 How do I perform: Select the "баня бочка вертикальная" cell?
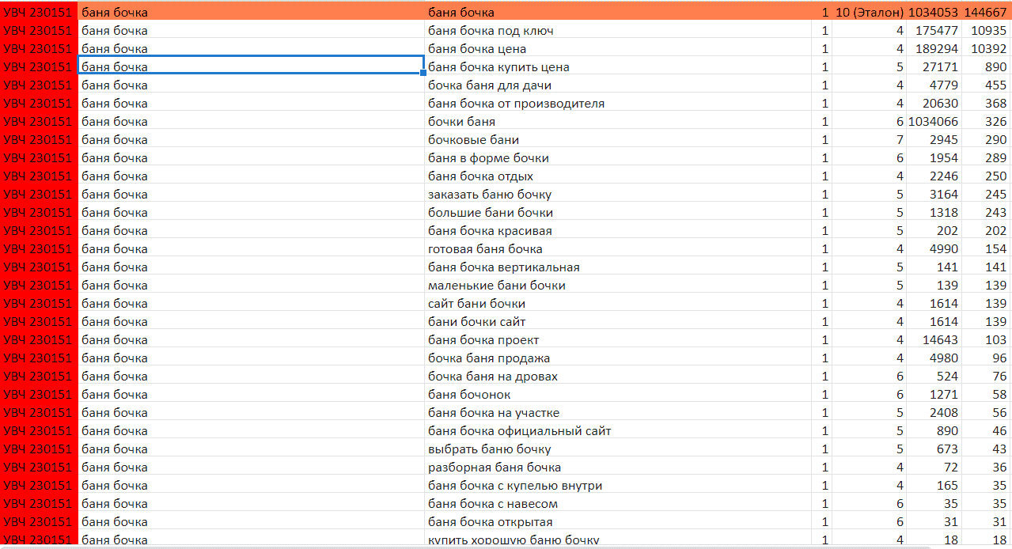click(x=503, y=267)
